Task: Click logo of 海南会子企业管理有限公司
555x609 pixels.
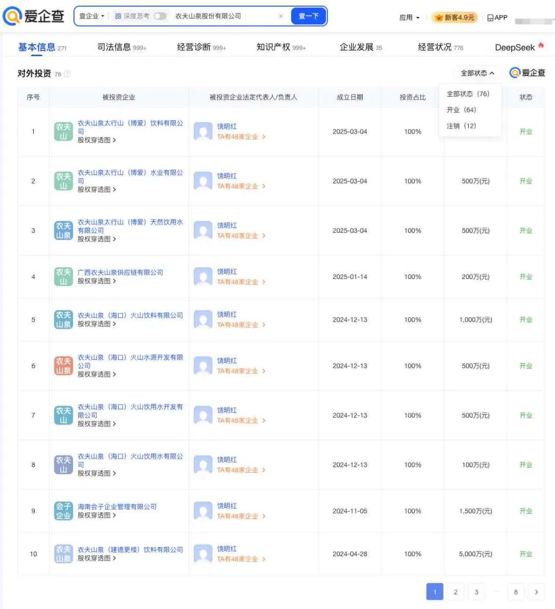Action: pos(63,511)
